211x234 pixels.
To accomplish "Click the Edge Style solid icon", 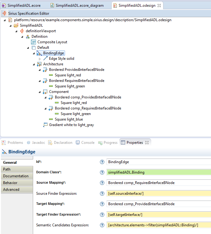I will point(45,59).
